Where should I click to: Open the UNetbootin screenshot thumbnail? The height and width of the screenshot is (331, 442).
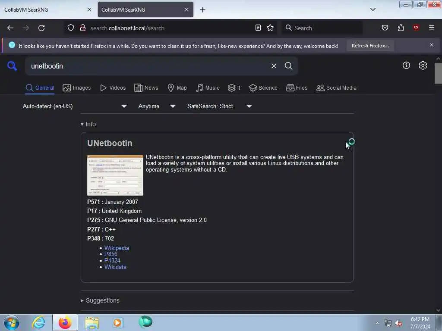[x=115, y=175]
